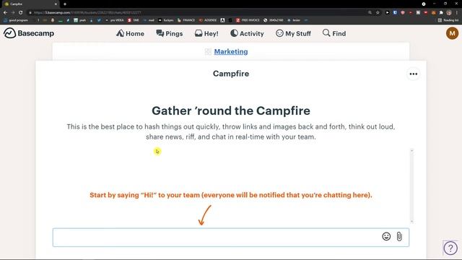Open the help question mark button
This screenshot has width=462, height=260.
(x=450, y=248)
